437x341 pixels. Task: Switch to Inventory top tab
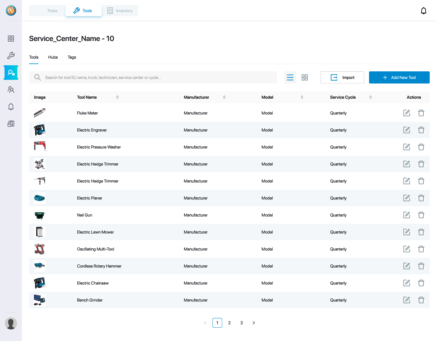pos(120,11)
